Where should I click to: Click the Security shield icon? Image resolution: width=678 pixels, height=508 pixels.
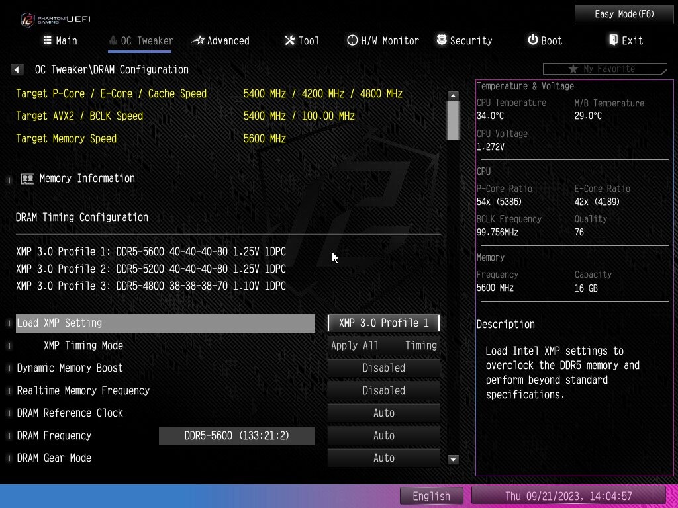click(442, 40)
